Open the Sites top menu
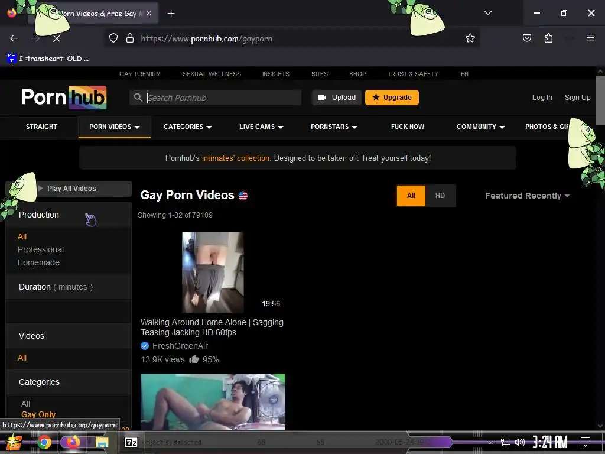 pos(320,74)
